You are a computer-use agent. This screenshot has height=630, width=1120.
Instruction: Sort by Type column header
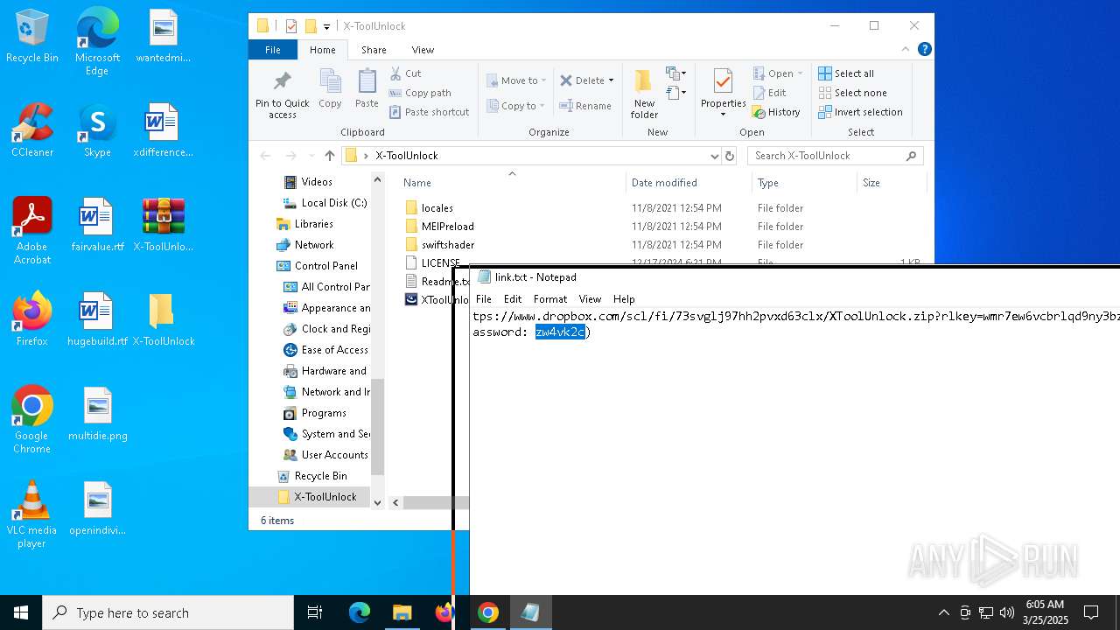(804, 183)
